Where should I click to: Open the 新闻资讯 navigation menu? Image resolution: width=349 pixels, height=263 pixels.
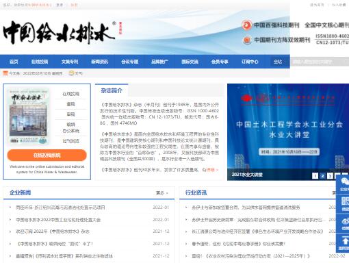coord(100,62)
